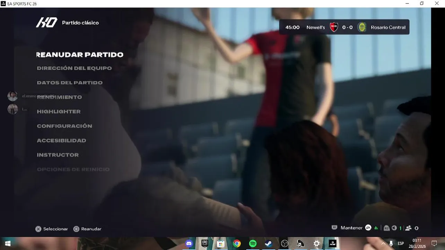Select the EA SPORTS FC 26 taskbar icon

[332, 244]
